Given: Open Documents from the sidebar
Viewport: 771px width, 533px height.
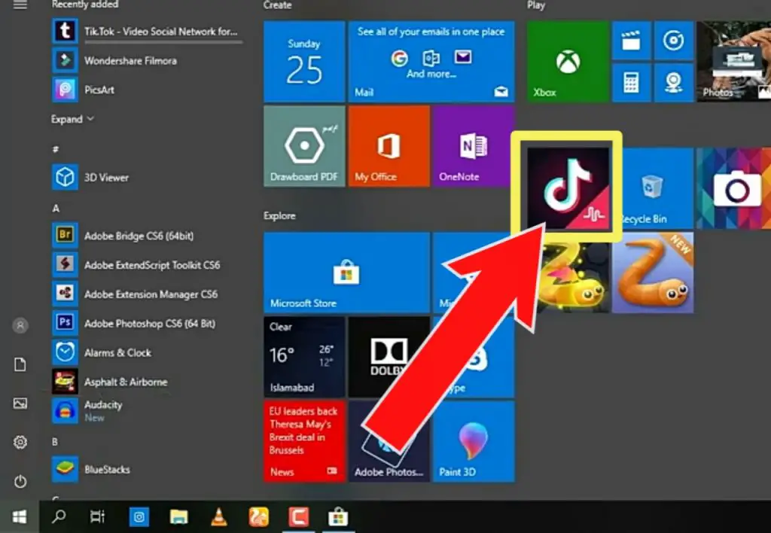Looking at the screenshot, I should (x=20, y=364).
